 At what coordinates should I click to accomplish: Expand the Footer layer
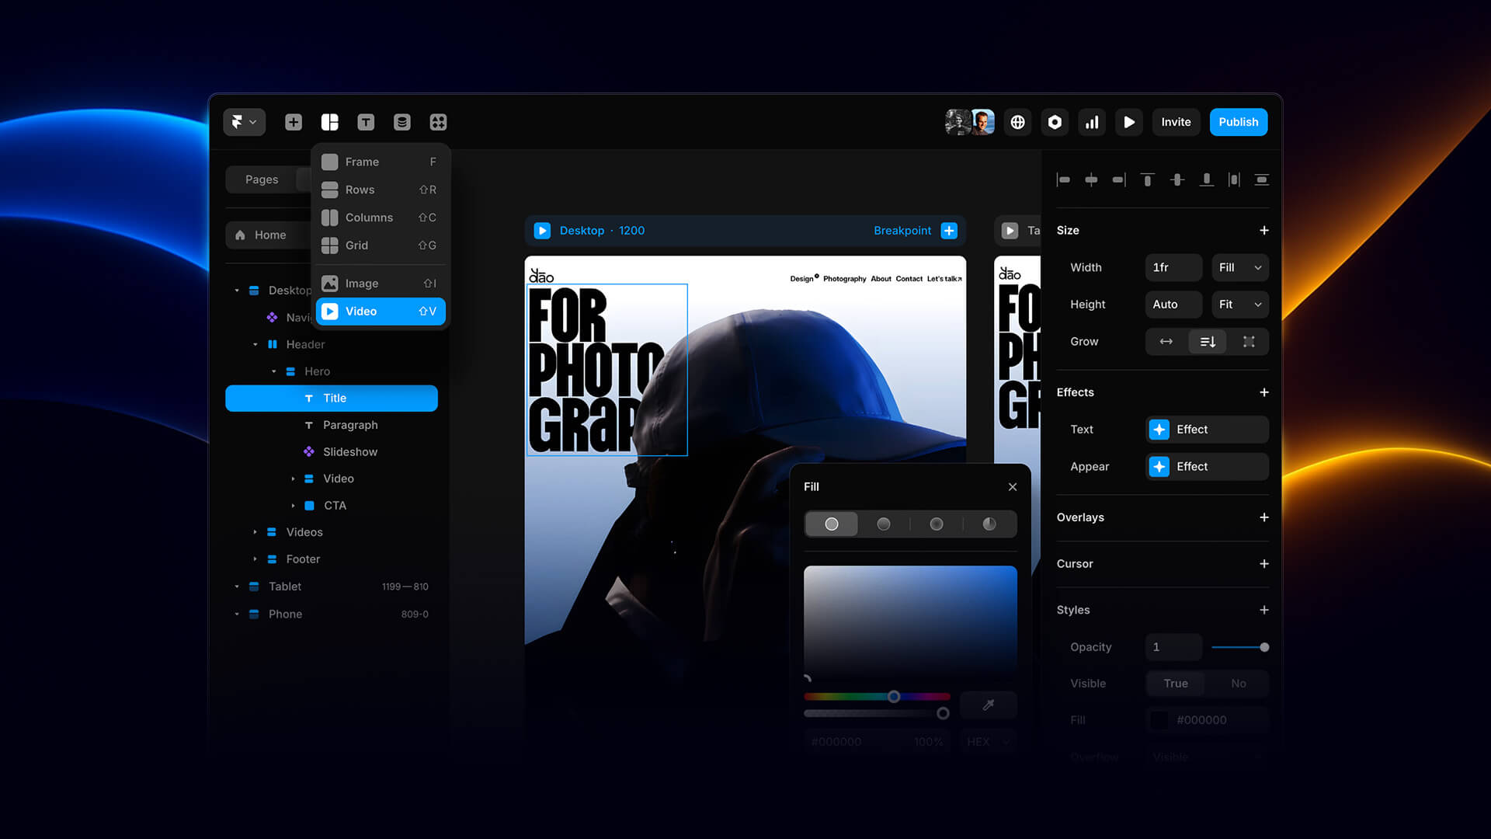point(255,559)
